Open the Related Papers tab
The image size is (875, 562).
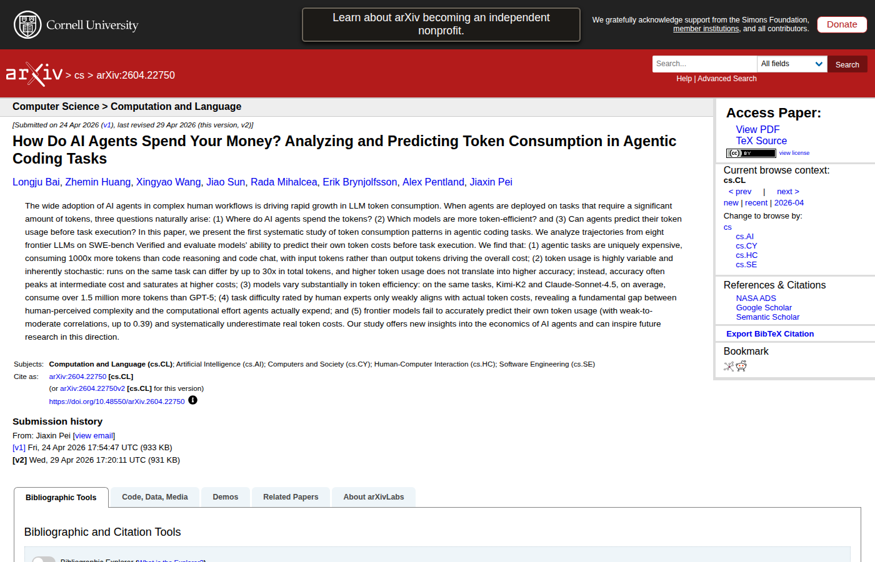(291, 497)
